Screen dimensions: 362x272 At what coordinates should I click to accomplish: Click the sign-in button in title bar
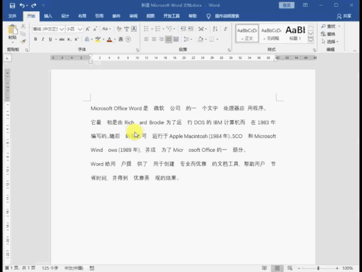point(287,5)
